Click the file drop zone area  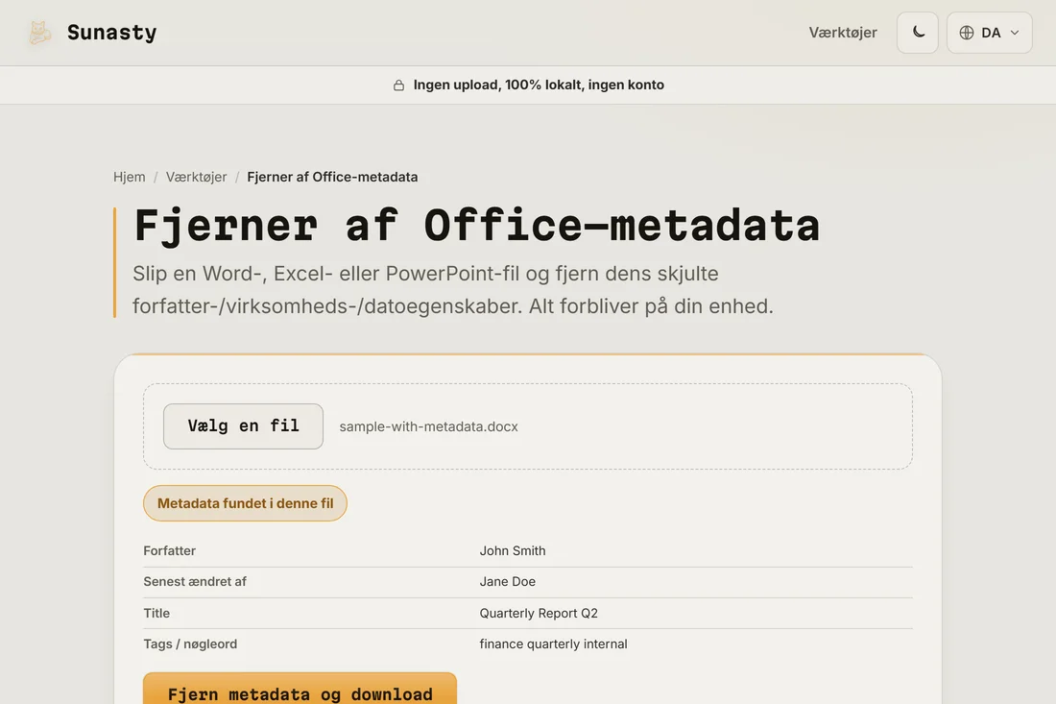pyautogui.click(x=527, y=426)
